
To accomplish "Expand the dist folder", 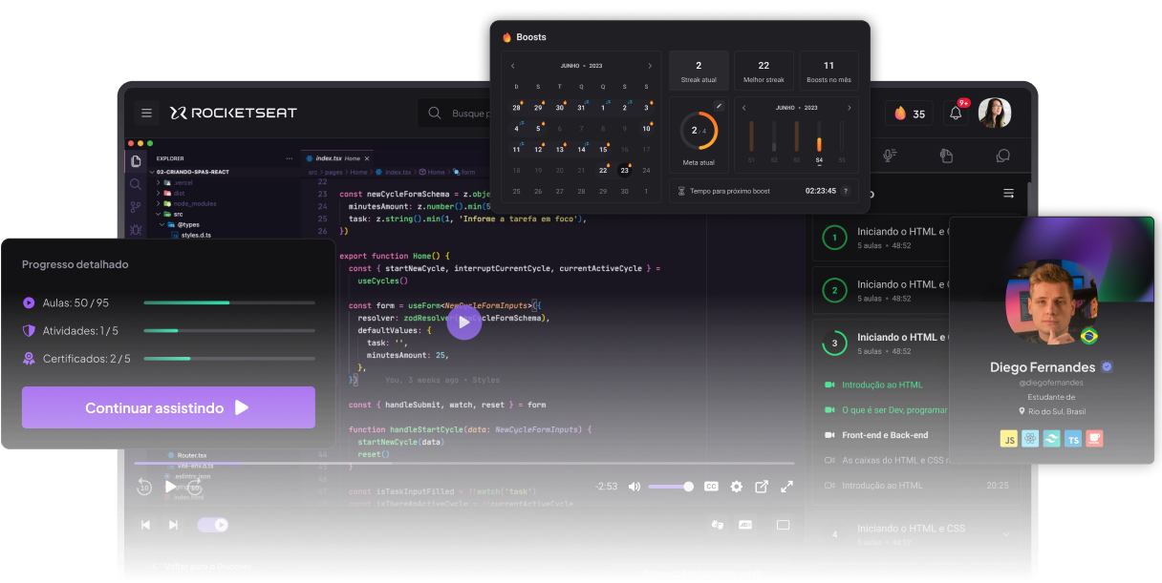I will coord(172,193).
